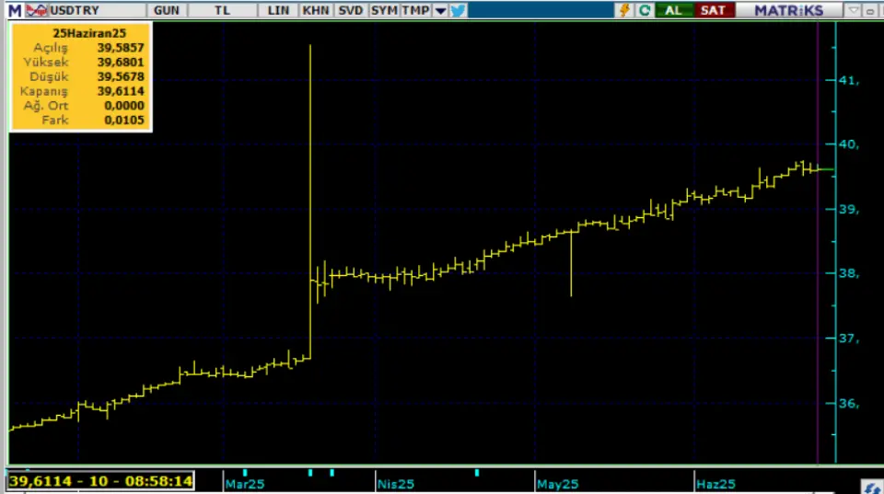Switch chart scale with LIN button
The width and height of the screenshot is (884, 494).
(x=278, y=10)
